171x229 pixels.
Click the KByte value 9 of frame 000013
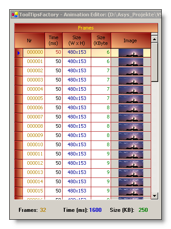coord(108,172)
